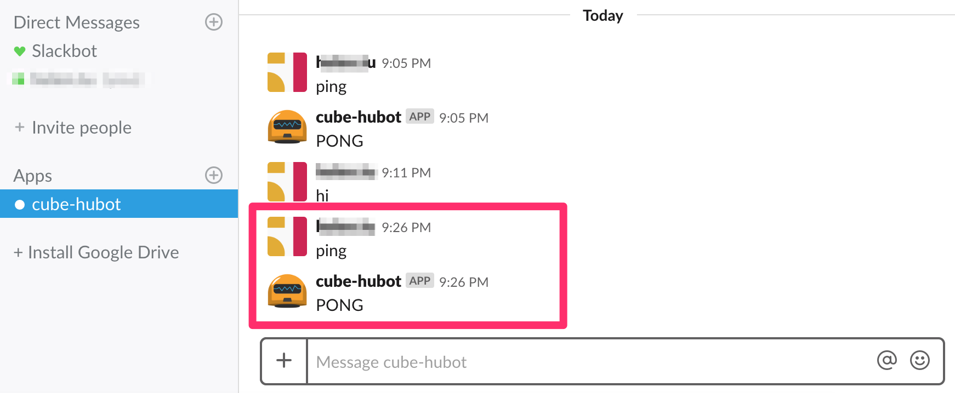Open attachment plus button in message box
Image resolution: width=955 pixels, height=393 pixels.
point(284,361)
